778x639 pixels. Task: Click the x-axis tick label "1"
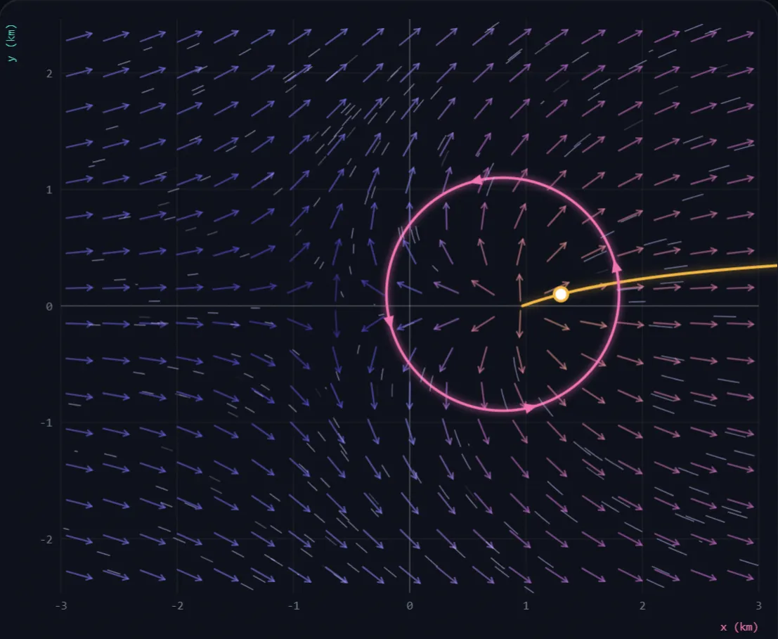pyautogui.click(x=526, y=606)
